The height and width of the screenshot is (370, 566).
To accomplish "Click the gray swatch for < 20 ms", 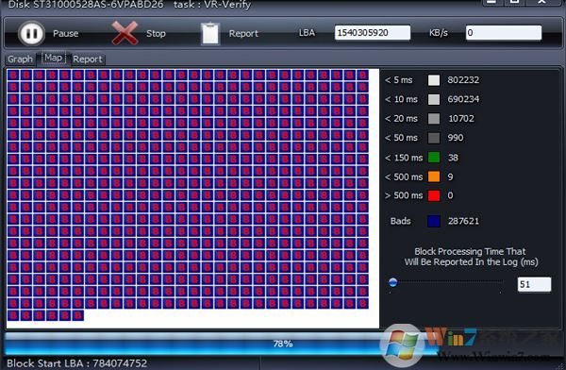I will [x=434, y=119].
